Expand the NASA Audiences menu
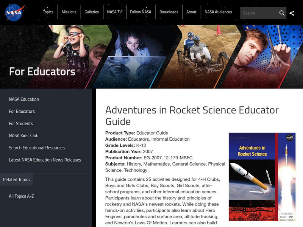Image resolution: width=303 pixels, height=227 pixels. pyautogui.click(x=218, y=12)
